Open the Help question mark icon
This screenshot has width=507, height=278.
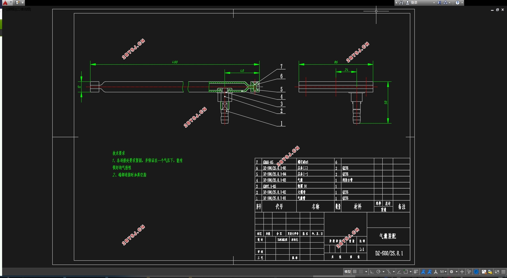[458, 3]
